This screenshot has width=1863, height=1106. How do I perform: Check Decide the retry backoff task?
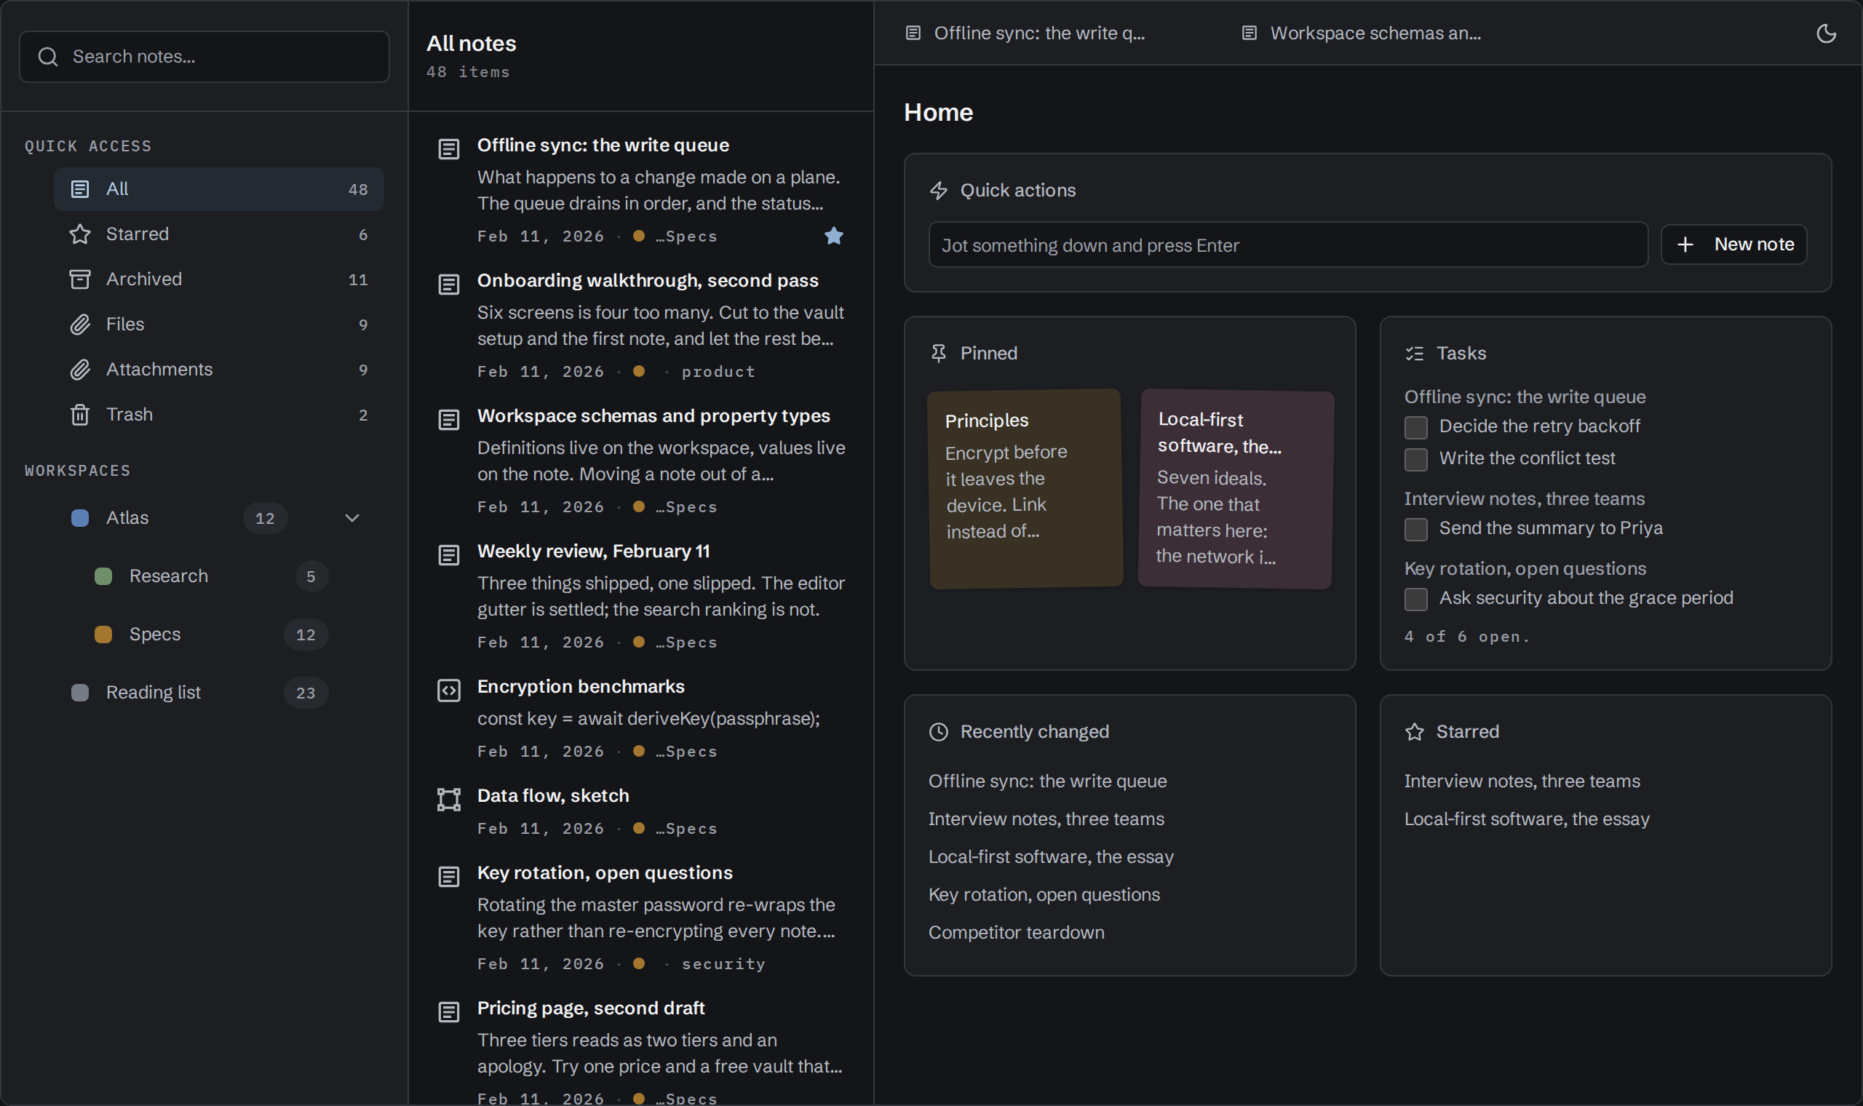[x=1415, y=427]
